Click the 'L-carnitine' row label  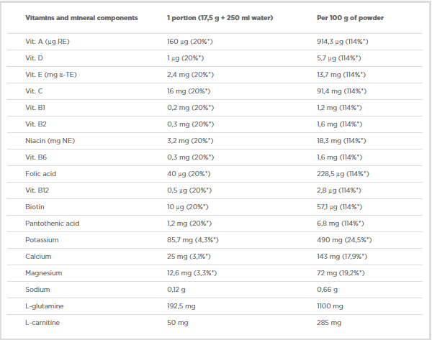coord(43,323)
